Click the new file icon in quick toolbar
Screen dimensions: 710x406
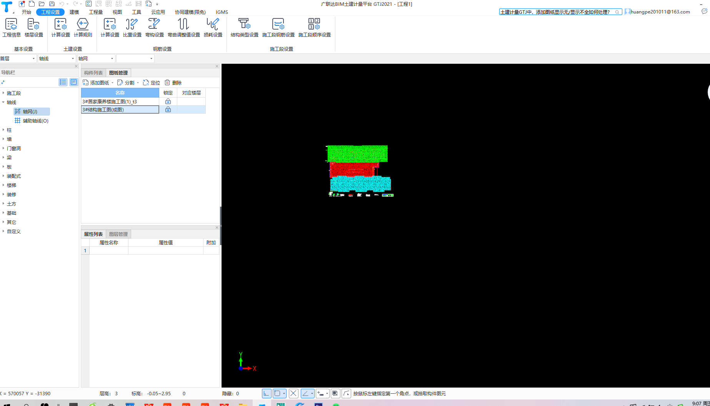coord(32,4)
